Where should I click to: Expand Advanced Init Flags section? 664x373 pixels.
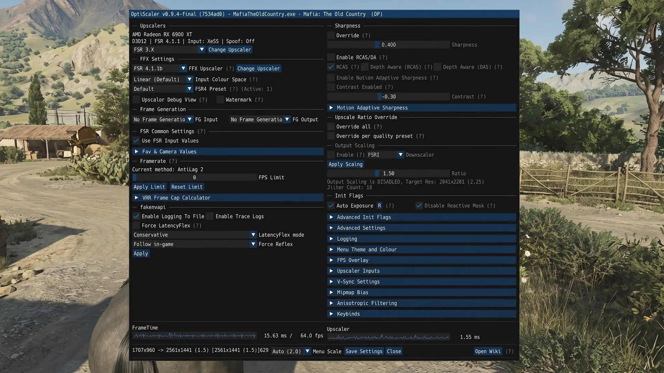point(422,217)
